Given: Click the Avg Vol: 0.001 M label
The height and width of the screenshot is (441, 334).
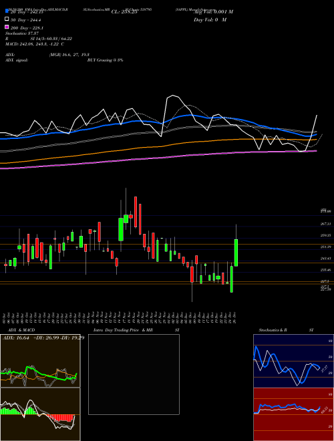Looking at the screenshot, I should (x=213, y=12).
